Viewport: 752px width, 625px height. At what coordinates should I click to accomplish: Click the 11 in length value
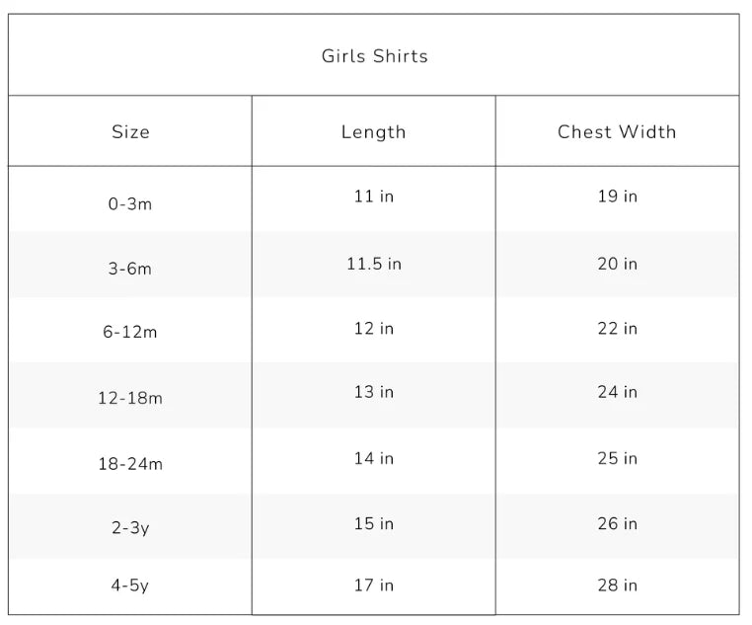[x=374, y=196]
